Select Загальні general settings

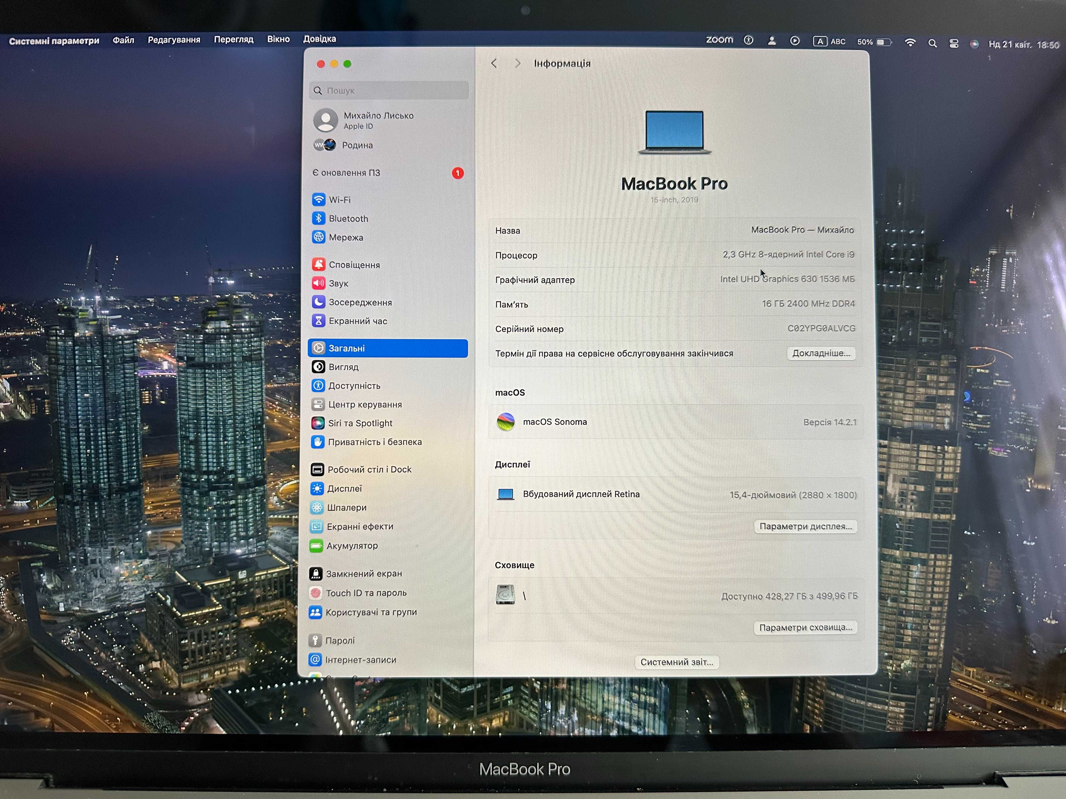(388, 348)
